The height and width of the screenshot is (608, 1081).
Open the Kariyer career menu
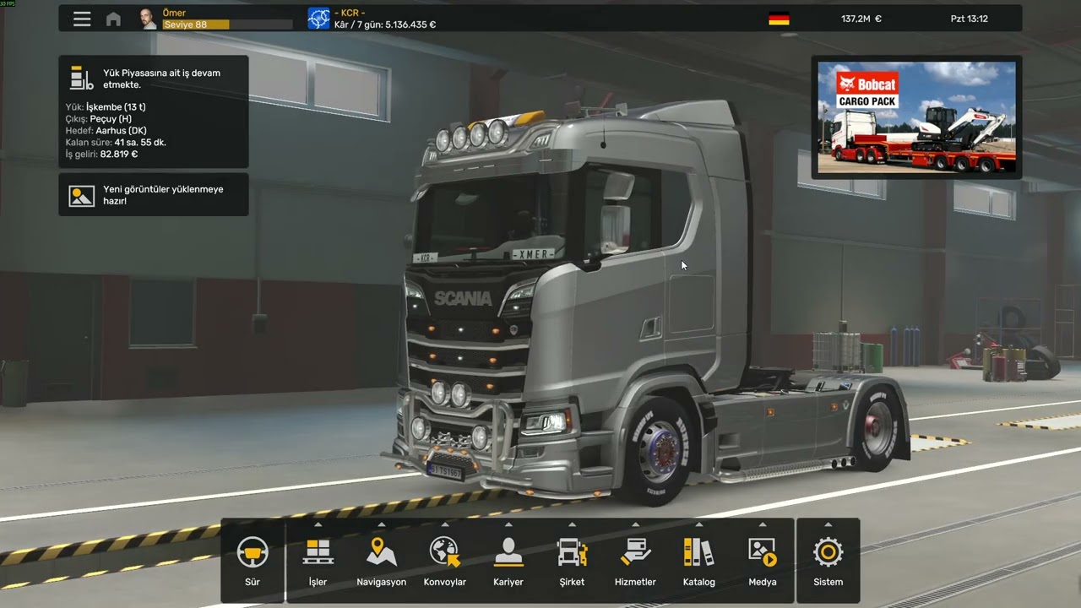[508, 561]
